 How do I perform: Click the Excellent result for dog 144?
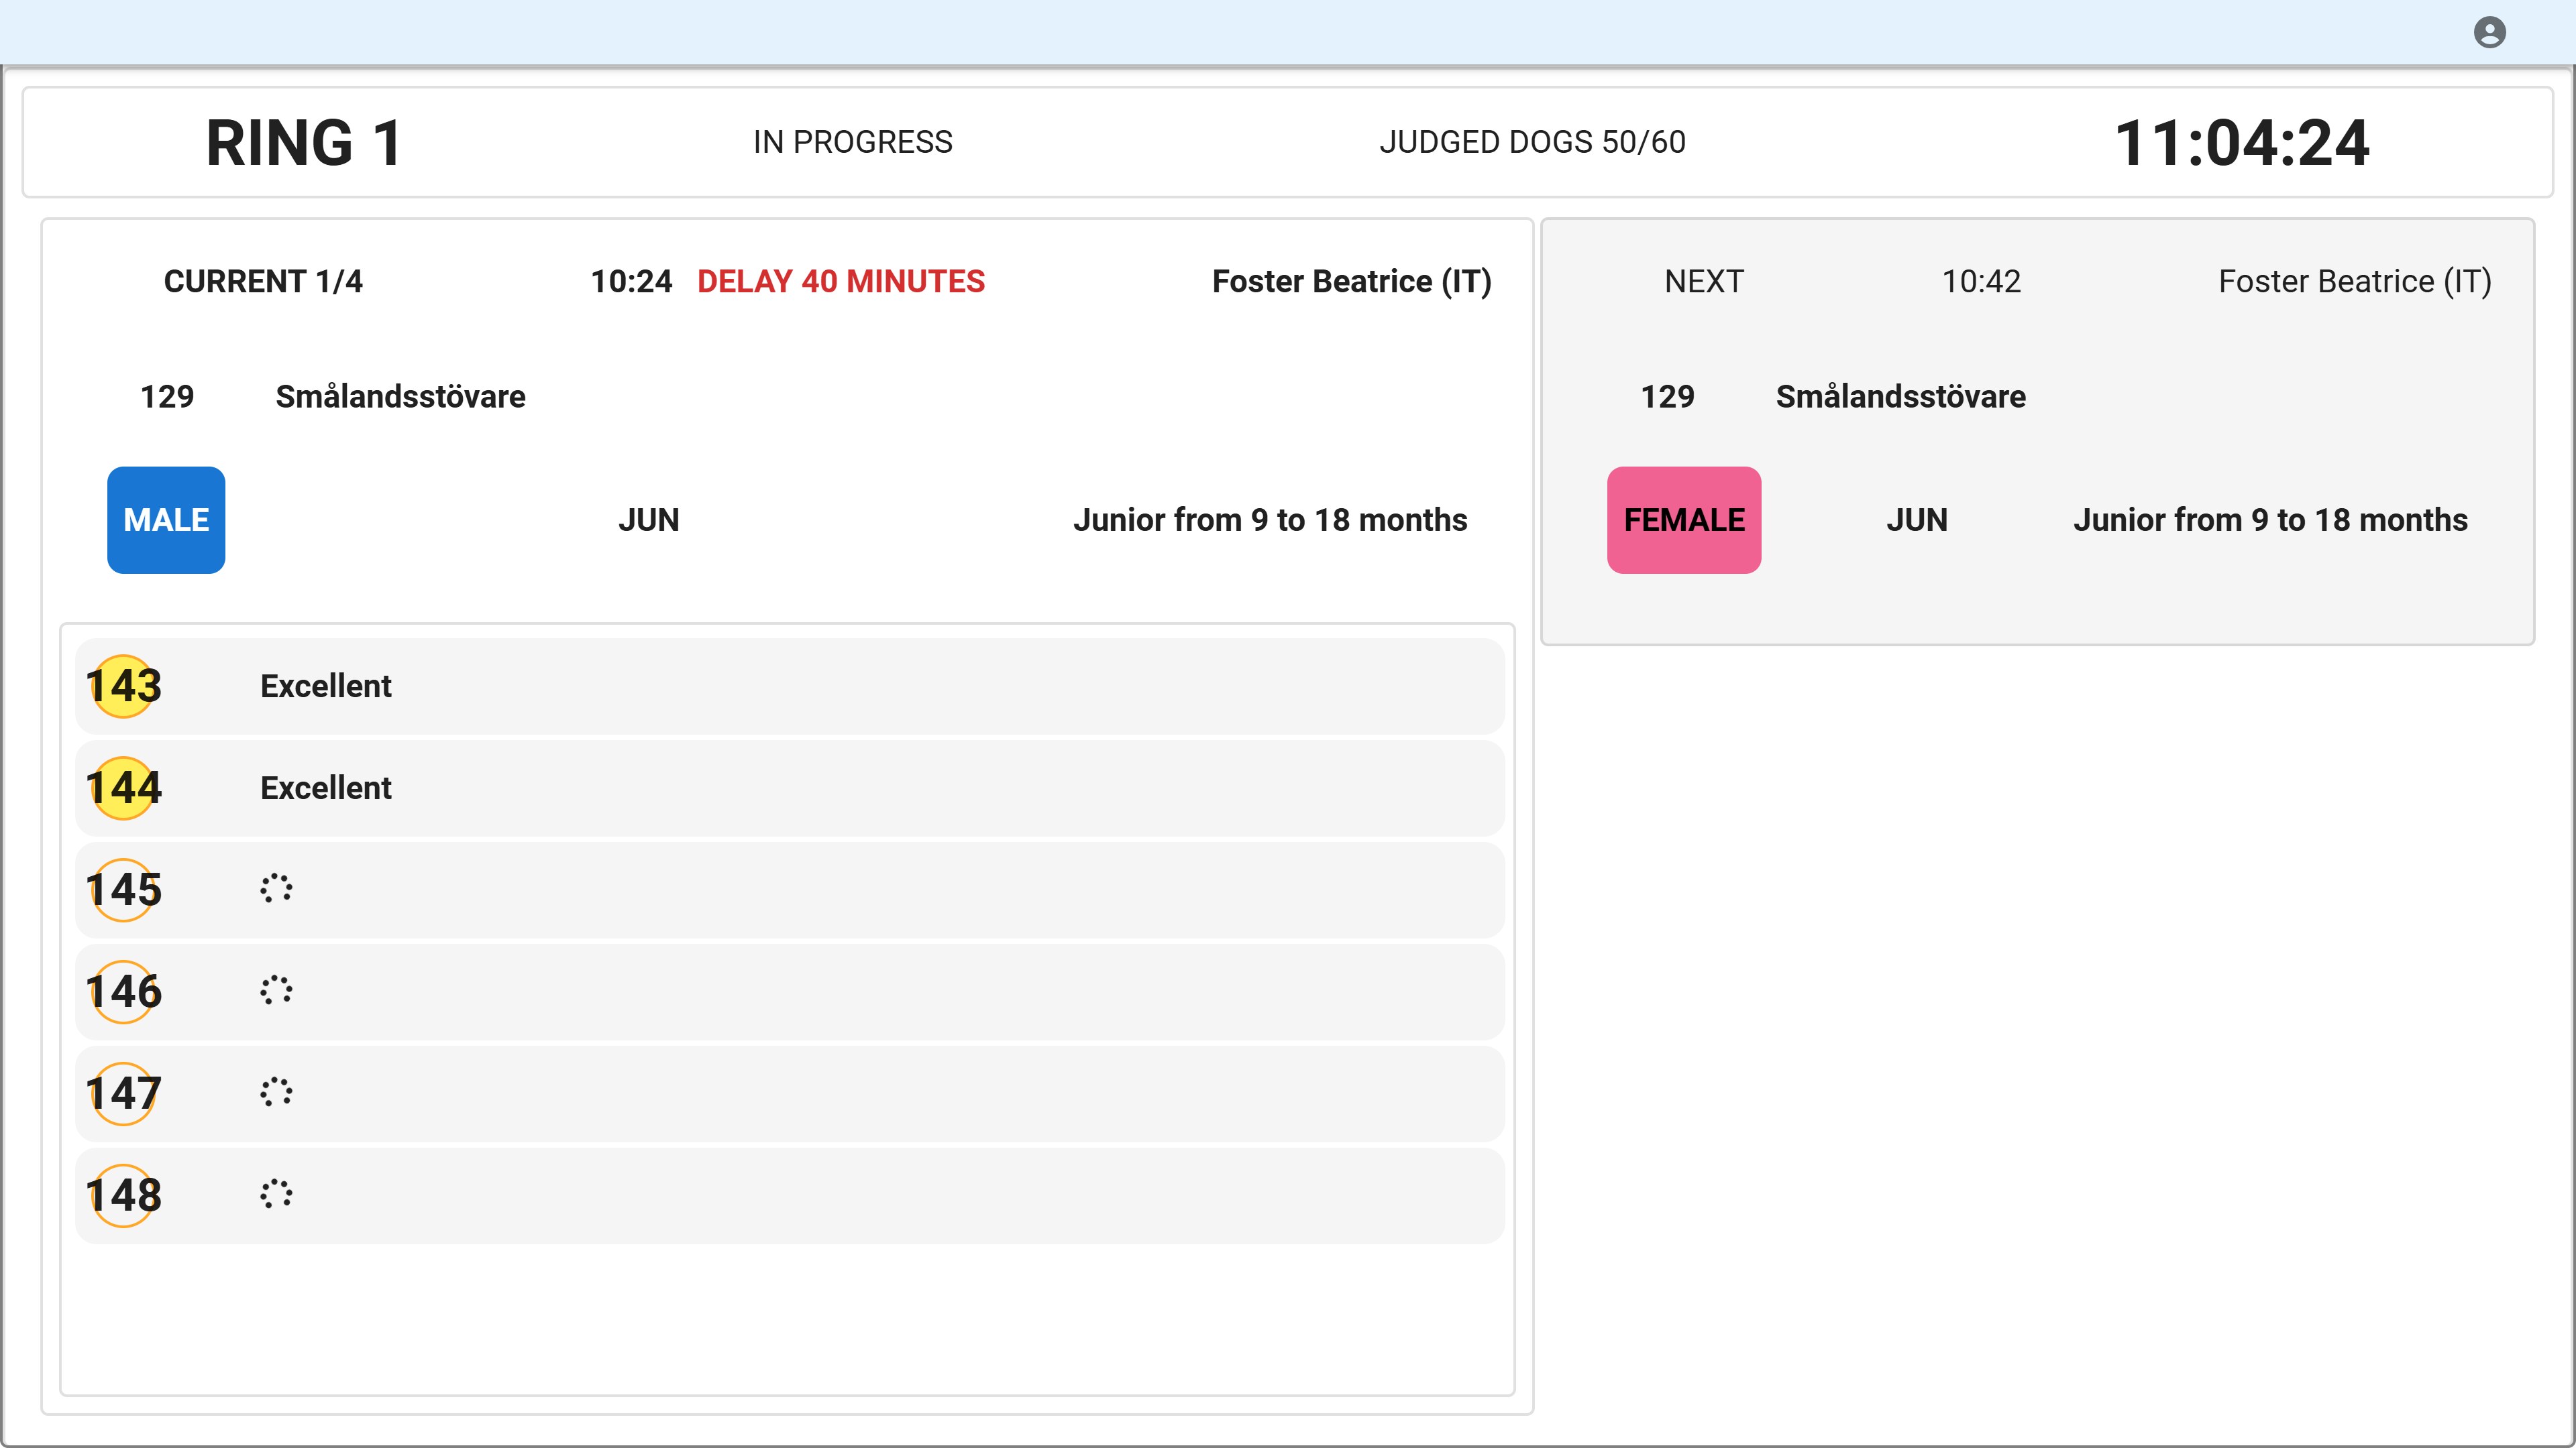point(326,788)
